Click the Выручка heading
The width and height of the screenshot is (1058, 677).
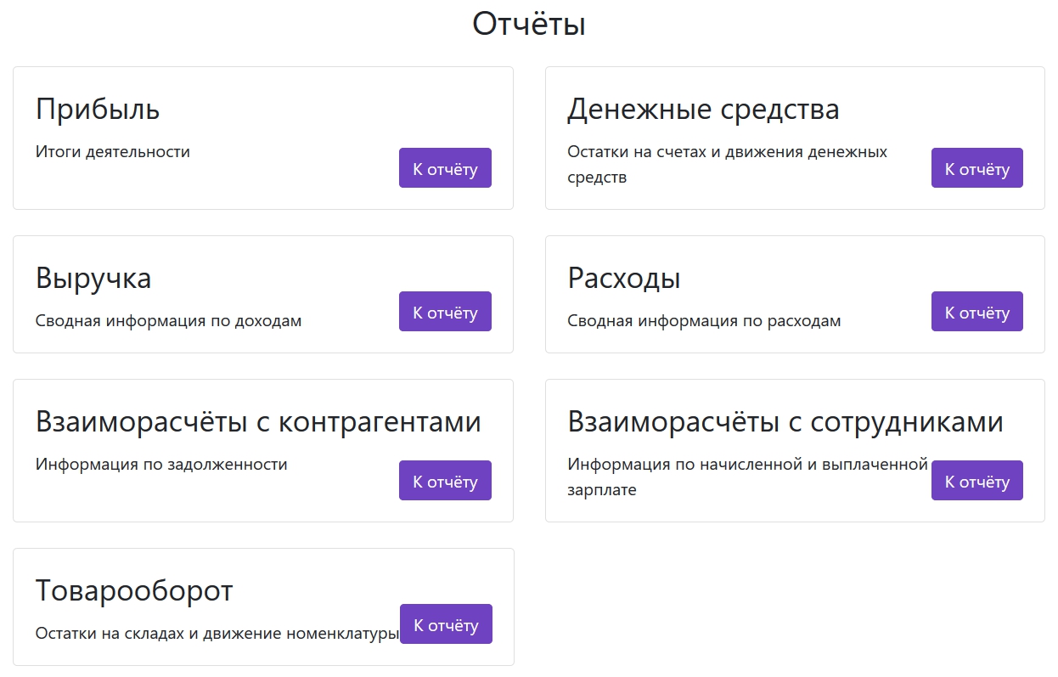93,279
